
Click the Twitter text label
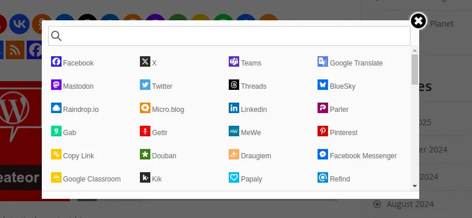[162, 86]
